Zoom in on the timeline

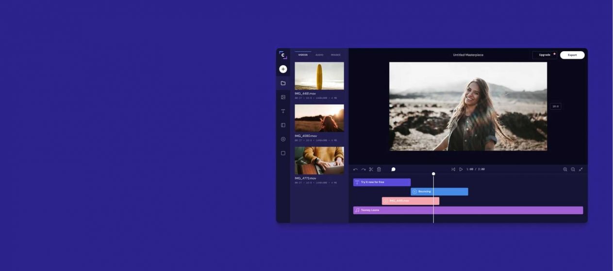point(565,169)
